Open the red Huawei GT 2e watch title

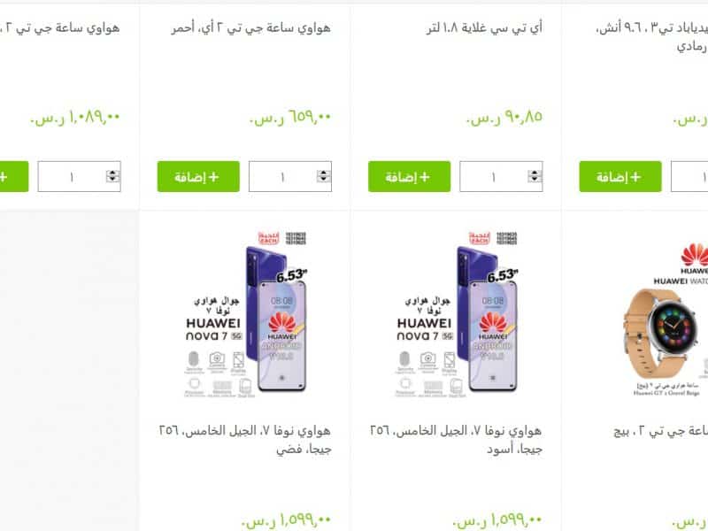[250, 28]
